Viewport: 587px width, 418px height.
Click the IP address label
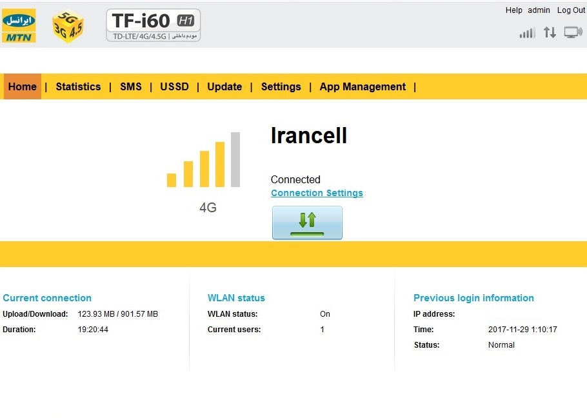(x=434, y=314)
